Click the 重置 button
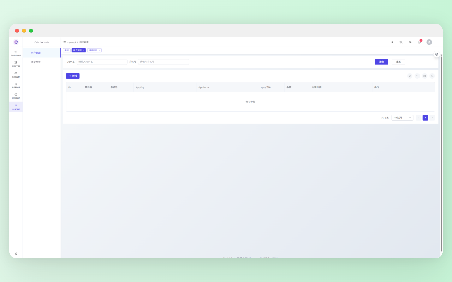452x282 pixels. (x=398, y=62)
